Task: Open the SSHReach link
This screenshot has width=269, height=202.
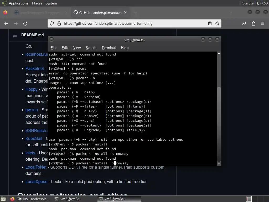Action: point(37,130)
